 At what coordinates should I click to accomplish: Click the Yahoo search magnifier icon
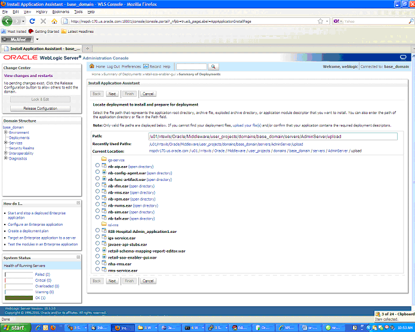pyautogui.click(x=411, y=21)
